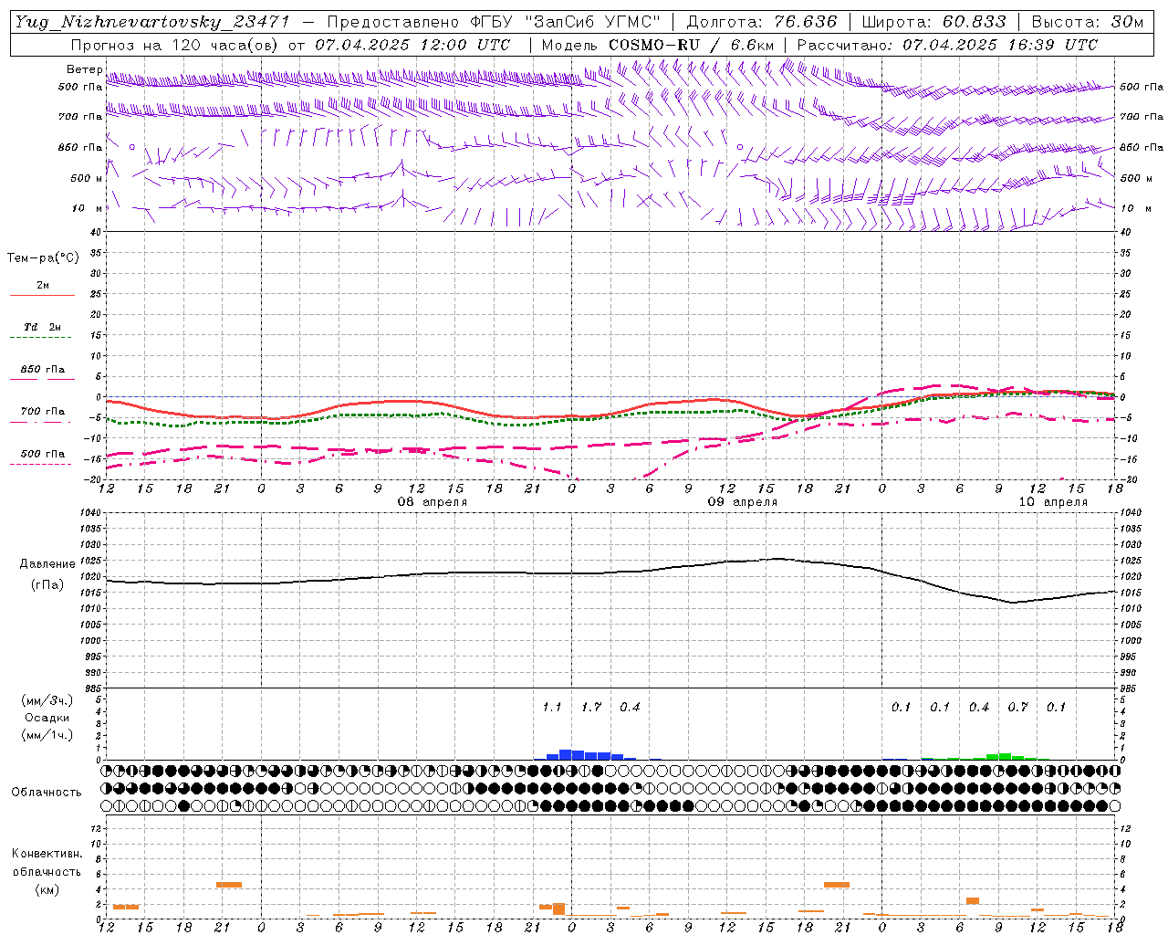Viewport: 1168px width, 935px height.
Task: Click the Высота: 30м header entry
Action: pos(1088,22)
